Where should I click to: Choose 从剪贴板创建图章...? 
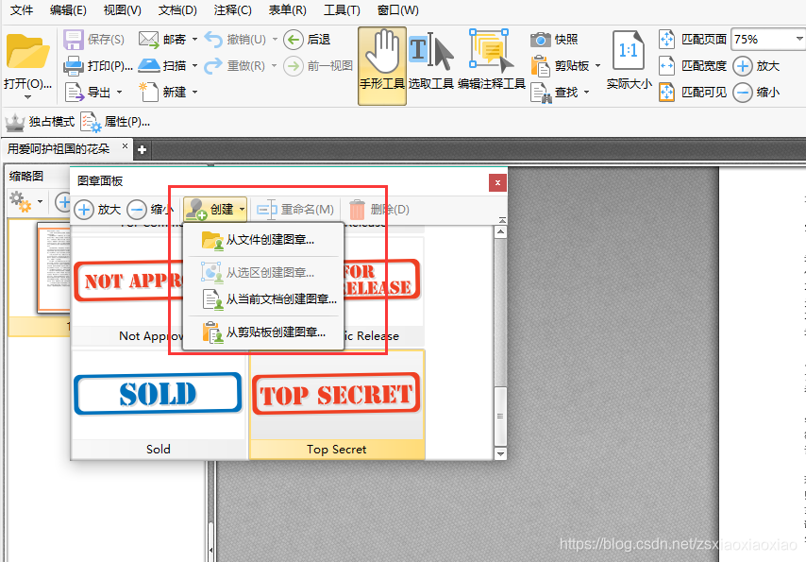(x=263, y=332)
